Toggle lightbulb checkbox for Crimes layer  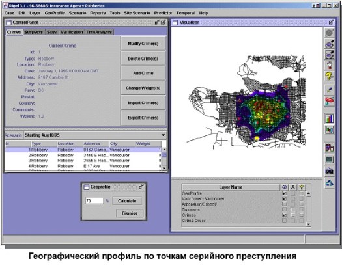tap(302, 215)
